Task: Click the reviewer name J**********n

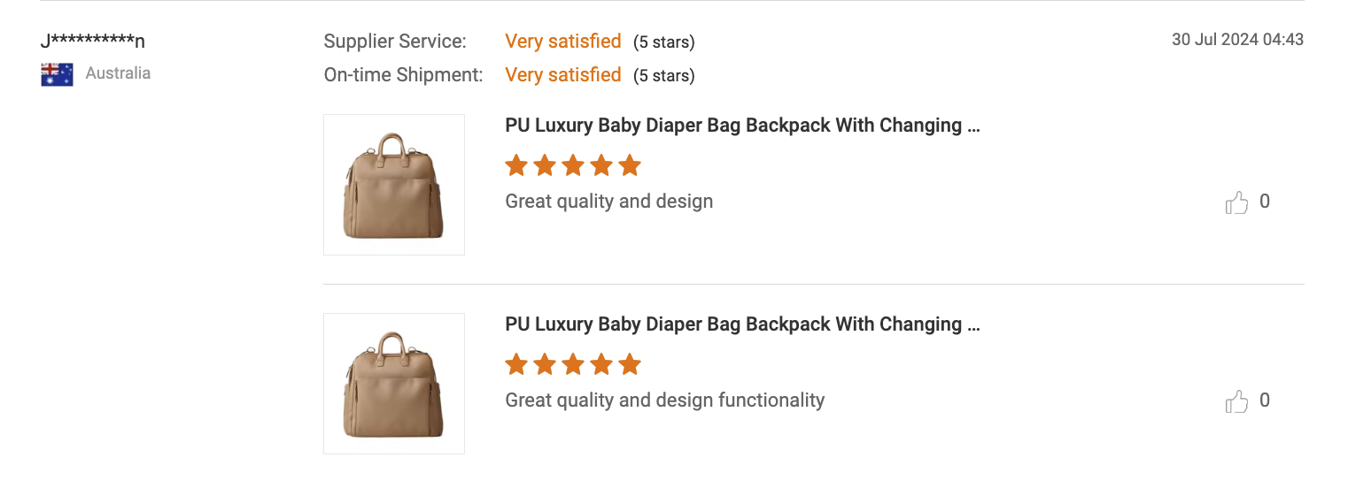Action: [93, 42]
